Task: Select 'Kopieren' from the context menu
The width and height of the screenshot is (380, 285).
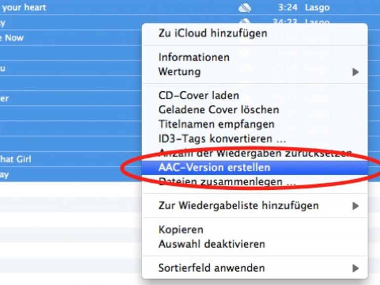Action: click(255, 230)
